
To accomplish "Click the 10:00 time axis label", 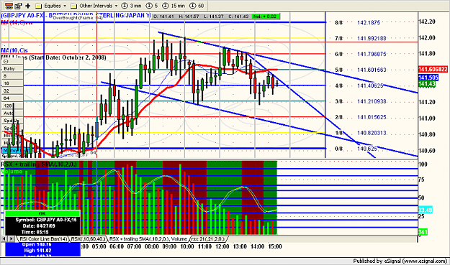I will click(186, 246).
